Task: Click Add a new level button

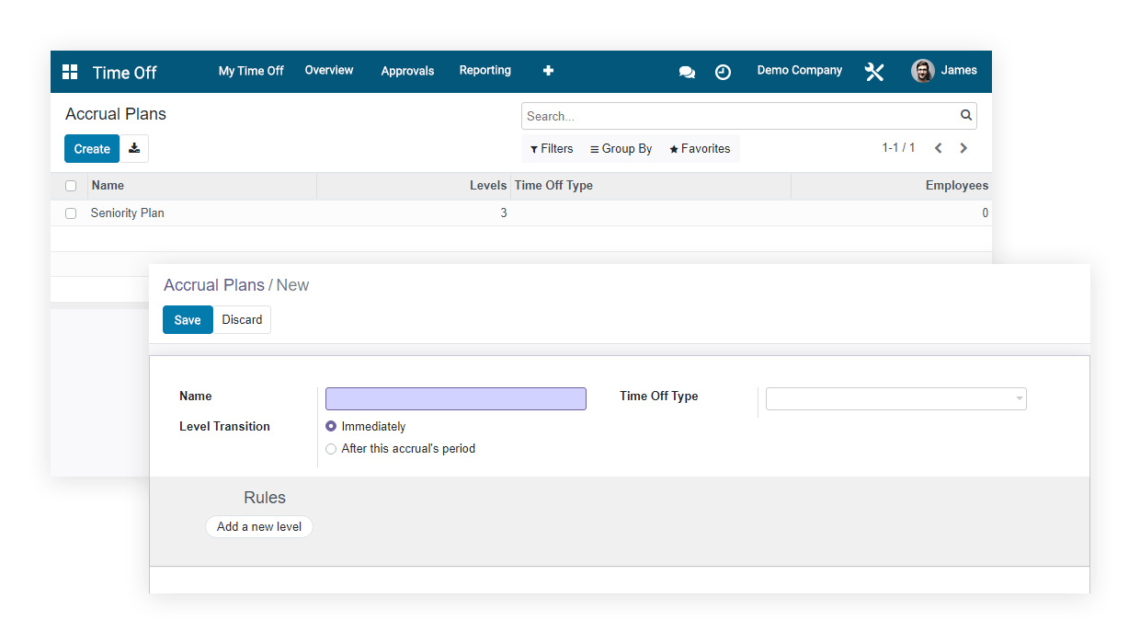Action: coord(259,527)
